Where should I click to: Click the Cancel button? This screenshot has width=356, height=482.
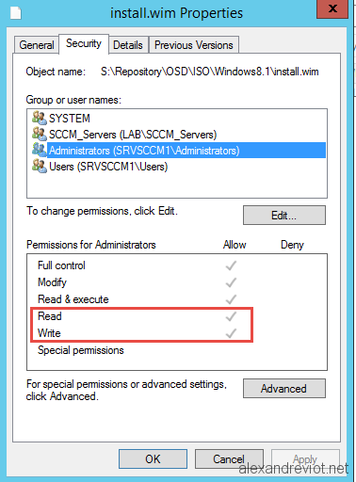229,459
